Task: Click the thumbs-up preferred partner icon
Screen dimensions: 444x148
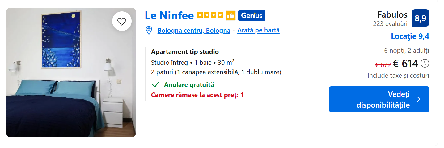Action: 230,15
